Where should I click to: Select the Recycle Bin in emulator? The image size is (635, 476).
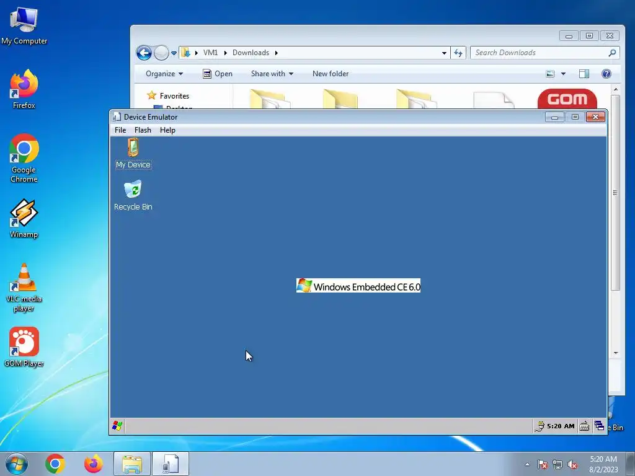(x=133, y=195)
